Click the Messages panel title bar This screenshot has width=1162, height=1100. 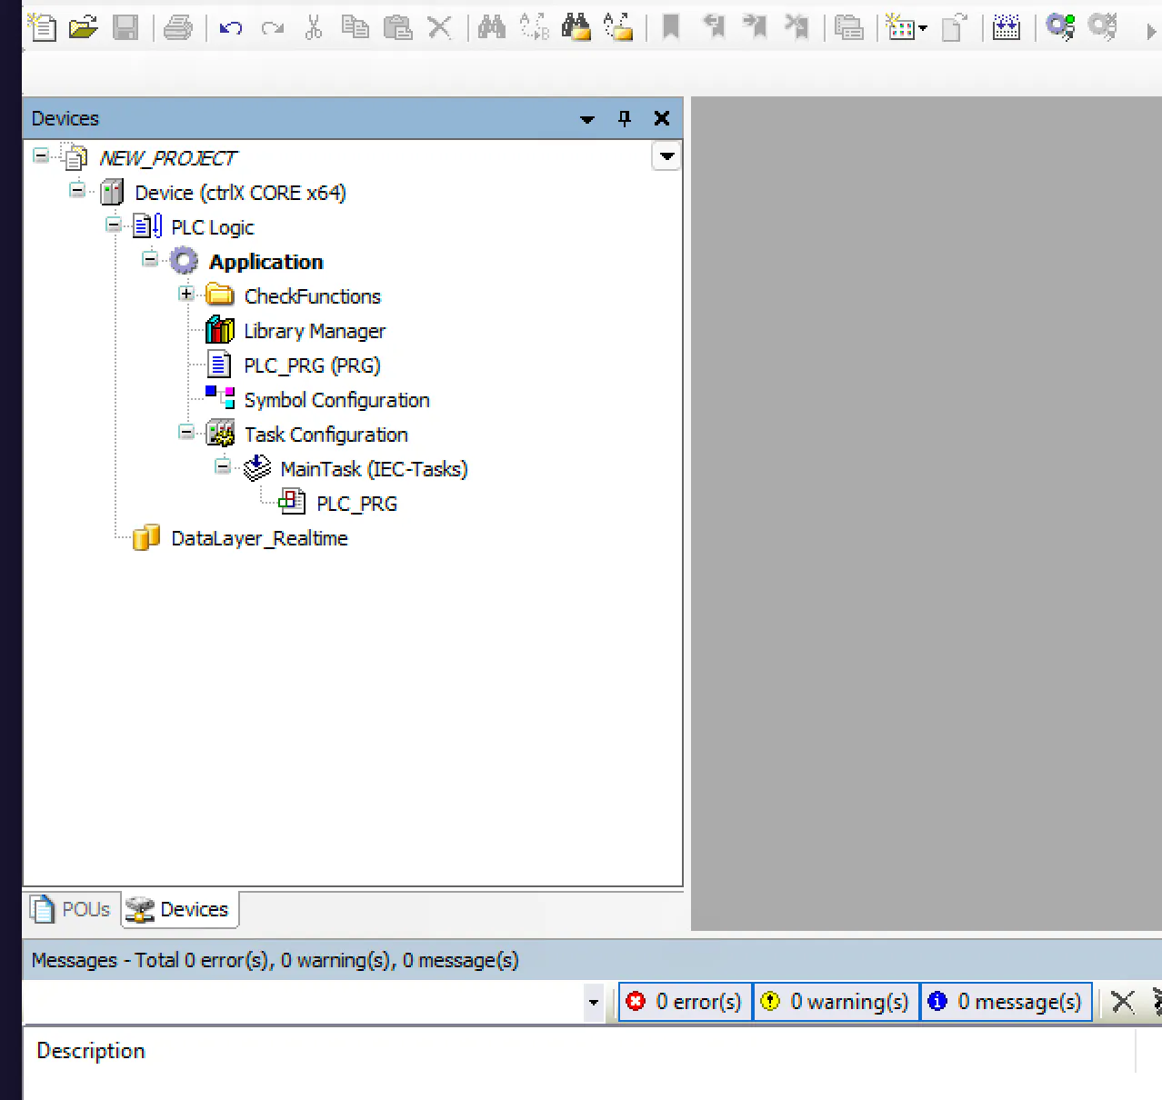click(x=592, y=960)
